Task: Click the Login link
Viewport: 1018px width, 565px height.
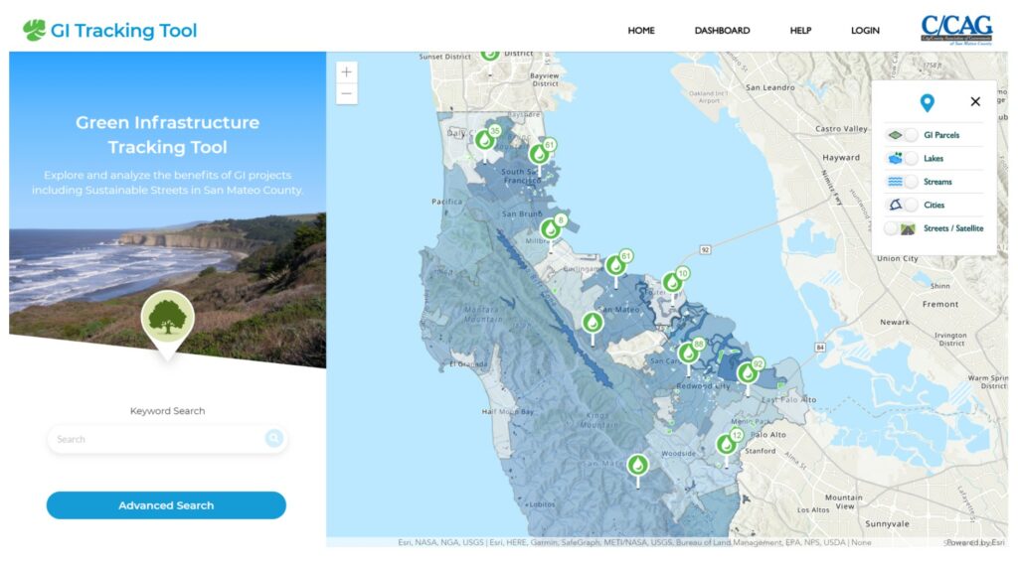Action: [x=865, y=31]
